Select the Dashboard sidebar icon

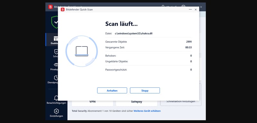click(x=56, y=39)
